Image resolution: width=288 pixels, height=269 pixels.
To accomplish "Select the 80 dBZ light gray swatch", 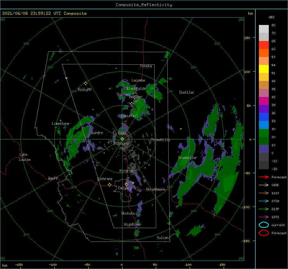I will pos(264,29).
